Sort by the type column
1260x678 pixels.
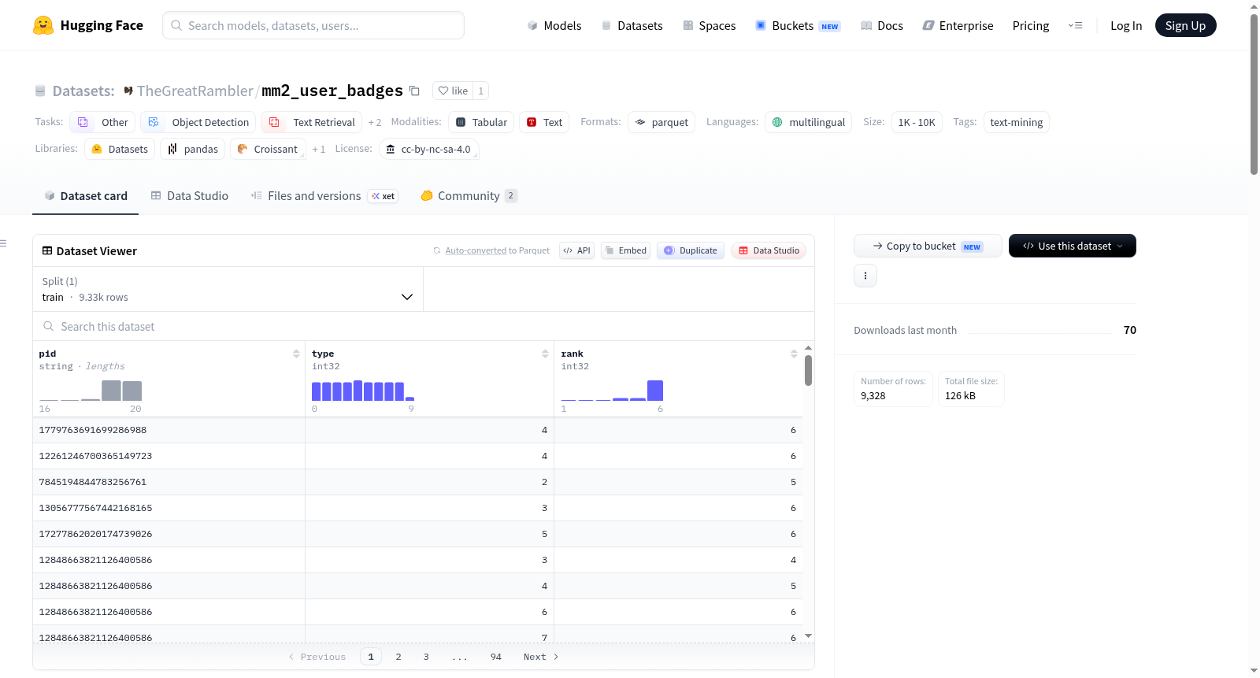coord(545,354)
